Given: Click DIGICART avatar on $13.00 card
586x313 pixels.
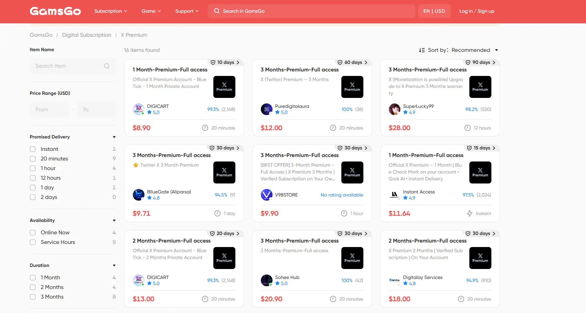Looking at the screenshot, I should pos(138,280).
